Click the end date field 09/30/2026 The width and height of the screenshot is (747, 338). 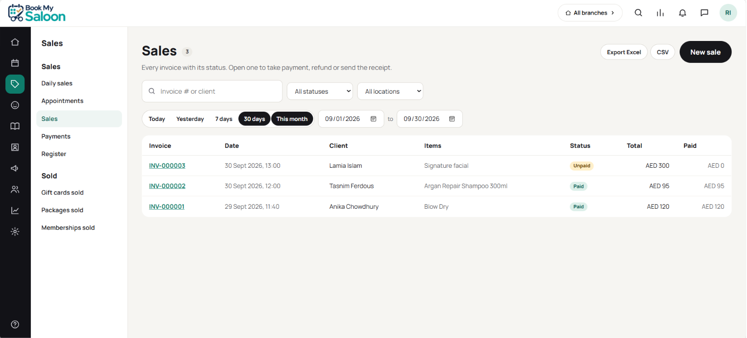pos(429,119)
